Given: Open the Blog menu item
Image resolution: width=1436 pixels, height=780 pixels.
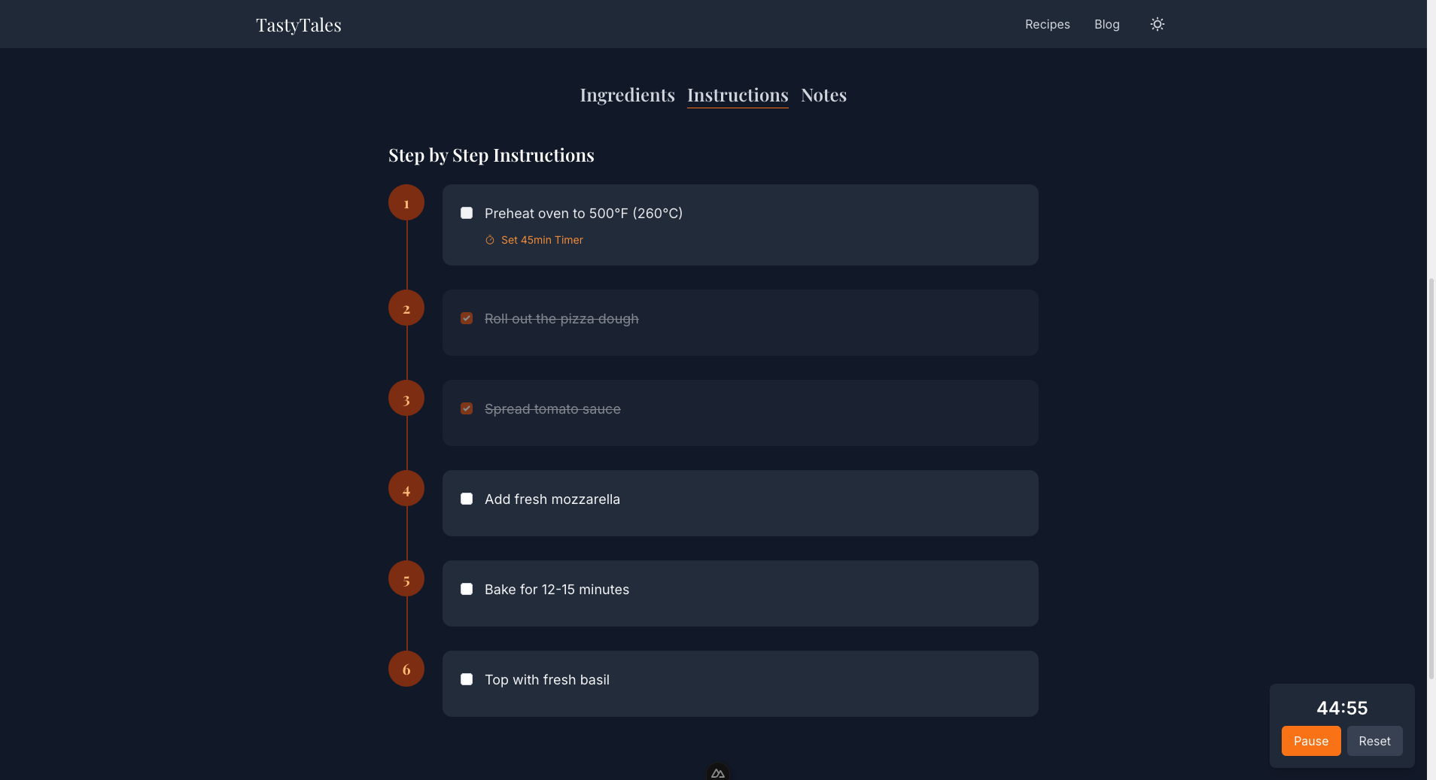Looking at the screenshot, I should click(x=1106, y=24).
